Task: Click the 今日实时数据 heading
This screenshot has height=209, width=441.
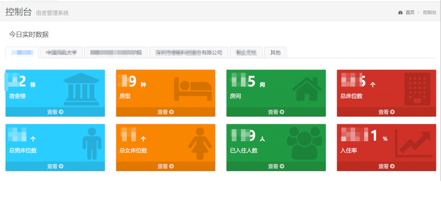Action: (x=29, y=35)
